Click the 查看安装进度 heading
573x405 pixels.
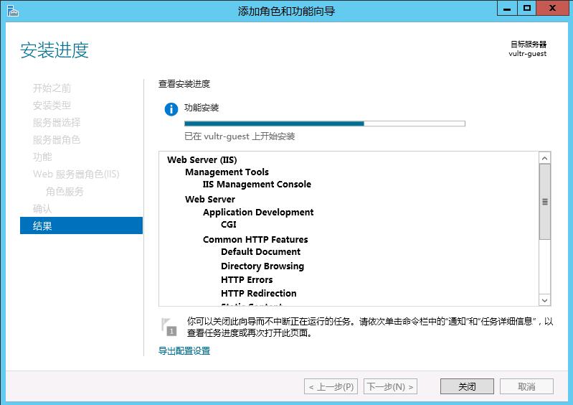[184, 84]
